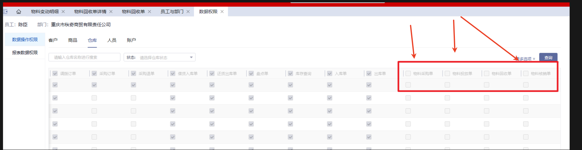Open the 员工与部门 page tab
582x150 pixels.
[x=172, y=12]
